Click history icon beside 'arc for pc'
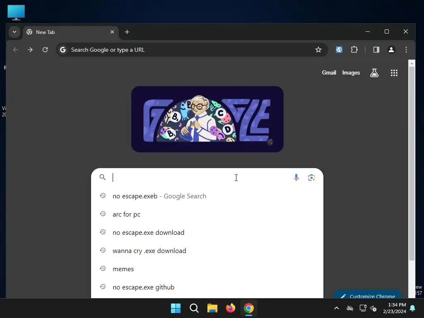Viewport: 424px width, 318px height. (x=103, y=214)
